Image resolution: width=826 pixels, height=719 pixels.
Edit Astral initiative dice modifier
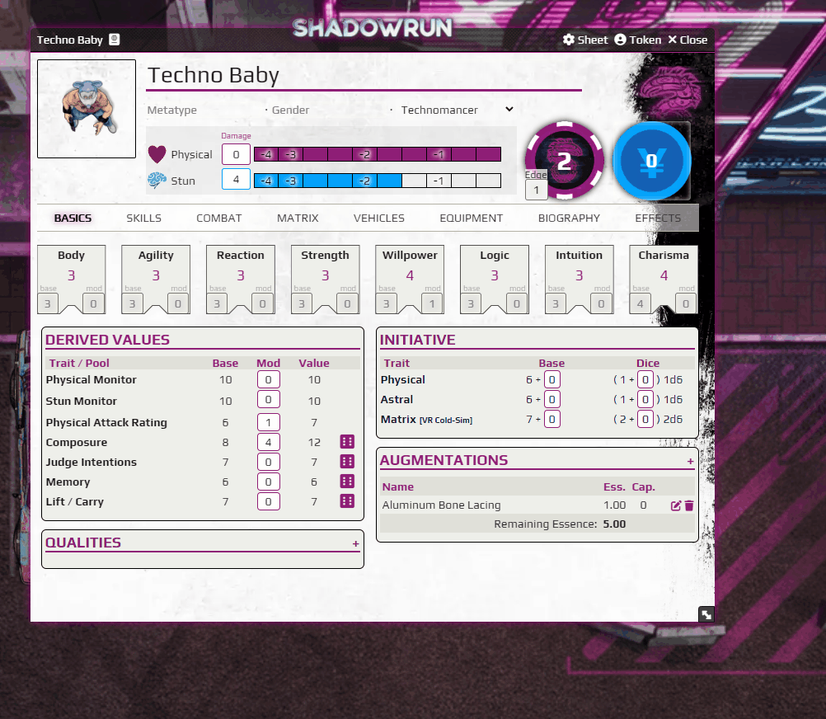click(645, 399)
